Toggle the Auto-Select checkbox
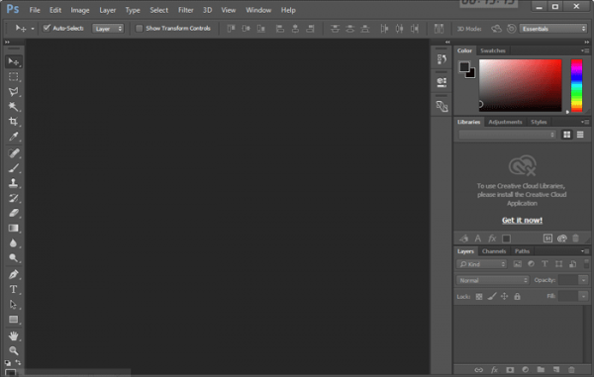Image resolution: width=594 pixels, height=377 pixels. [47, 28]
